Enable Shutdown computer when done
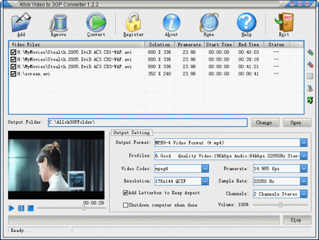 pos(125,205)
